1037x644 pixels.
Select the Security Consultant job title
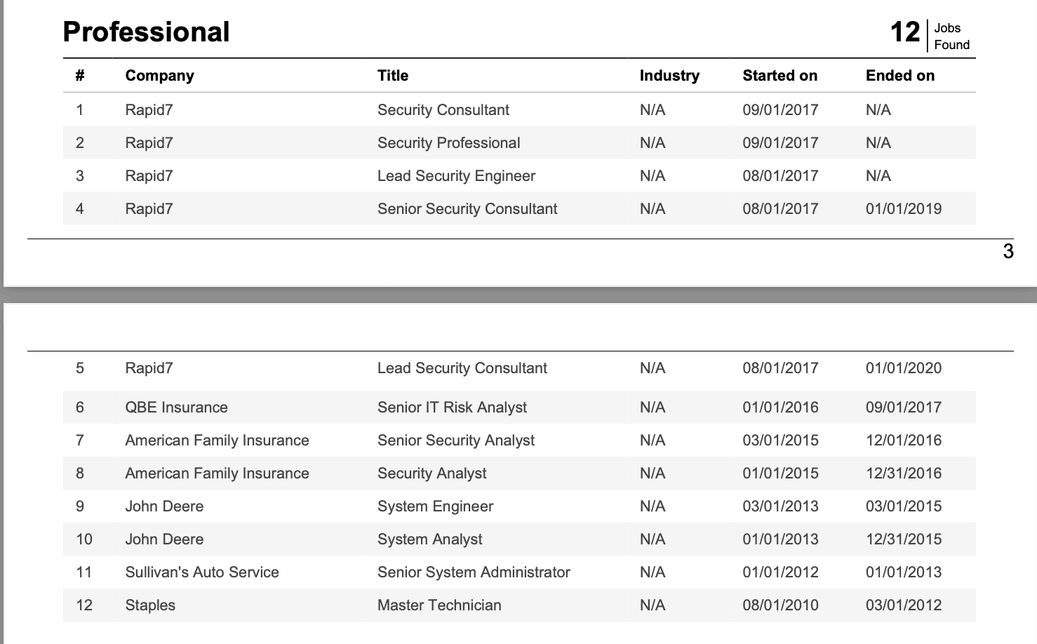(443, 110)
